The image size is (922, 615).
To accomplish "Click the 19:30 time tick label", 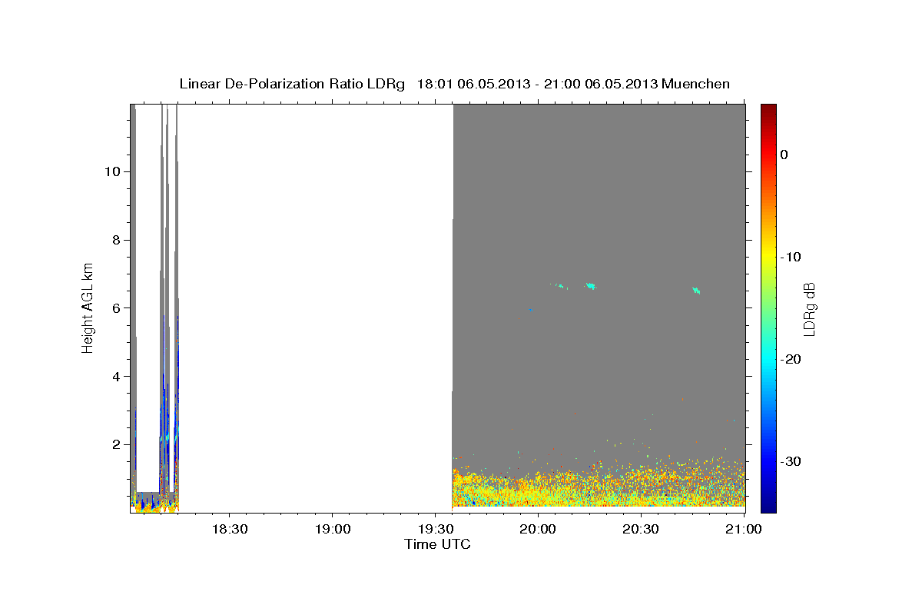I will tap(435, 530).
